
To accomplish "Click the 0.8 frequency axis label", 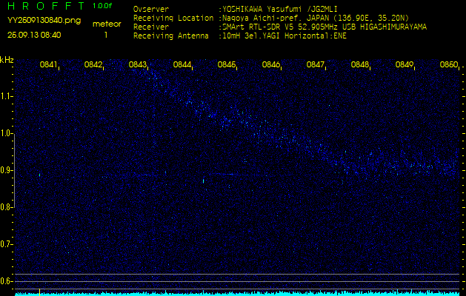I will coord(7,207).
